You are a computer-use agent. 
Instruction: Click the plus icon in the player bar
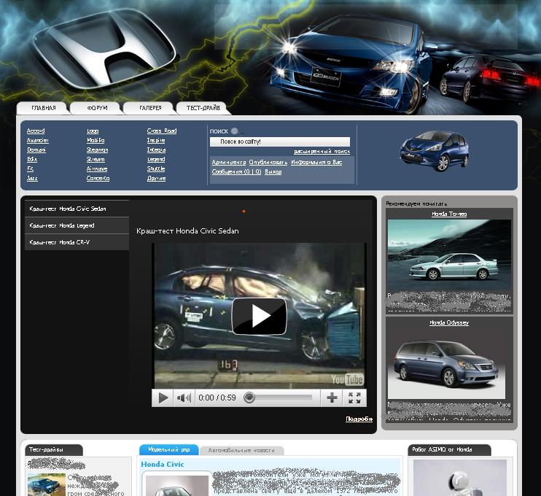pos(332,398)
